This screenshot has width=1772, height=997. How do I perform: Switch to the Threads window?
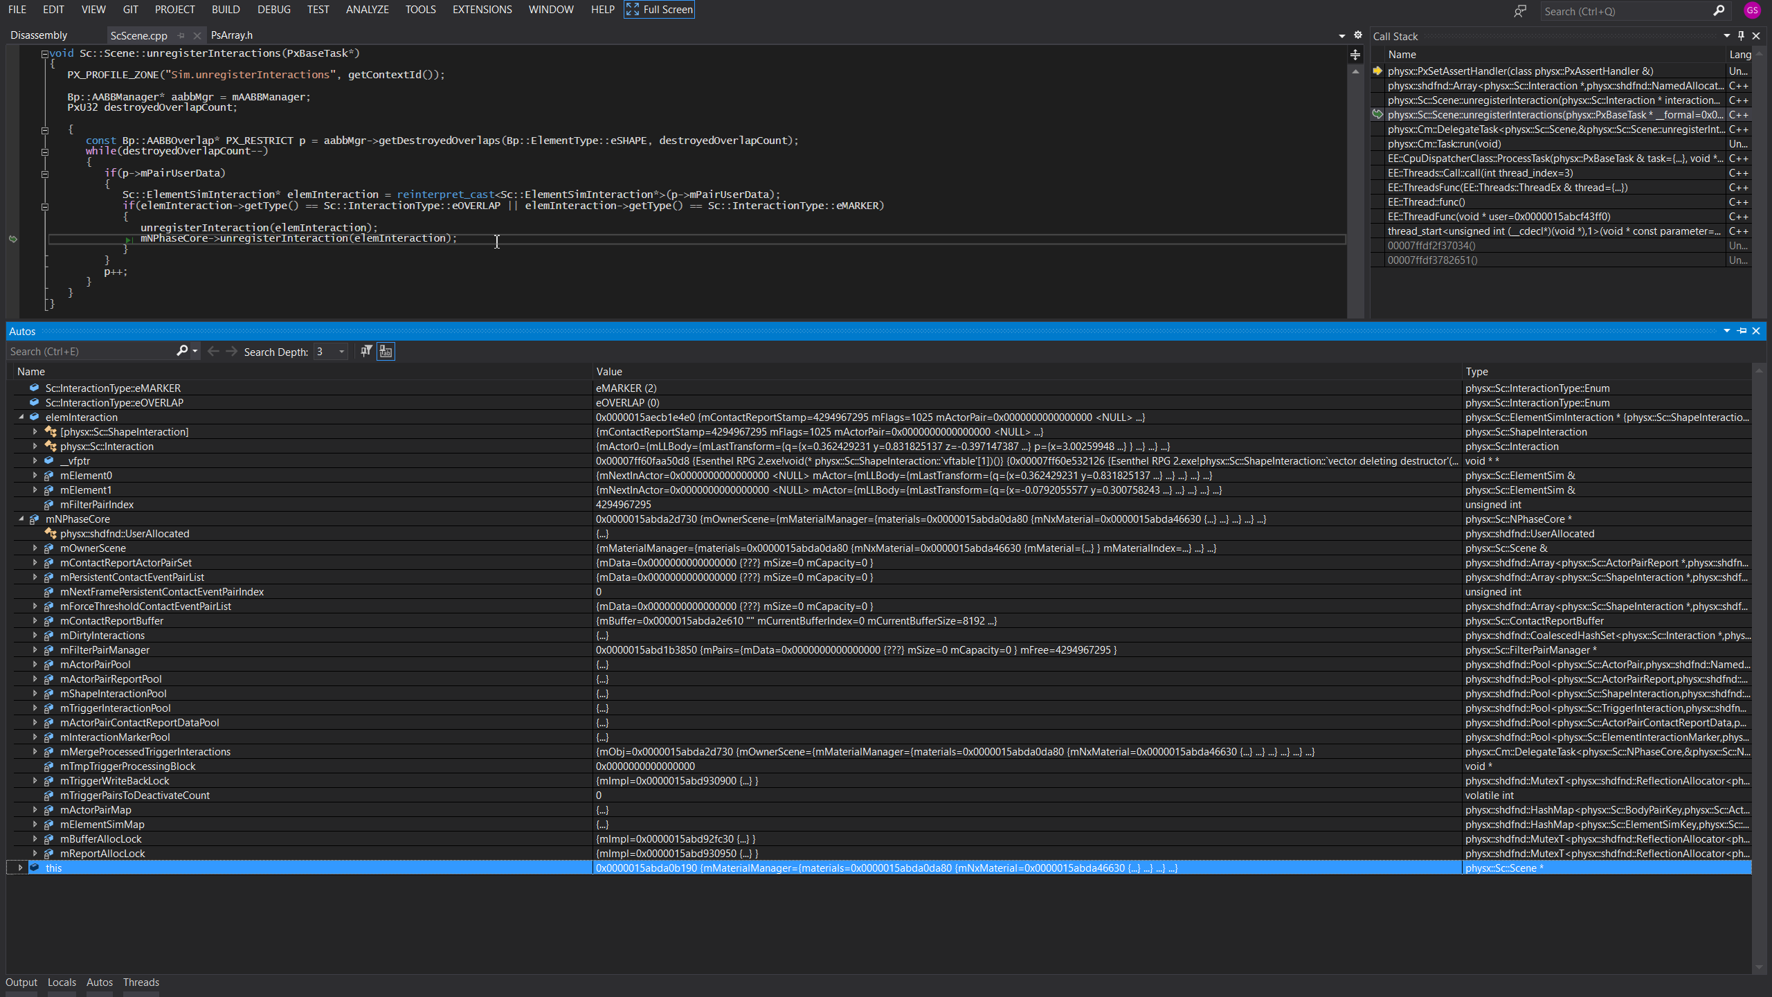click(141, 982)
